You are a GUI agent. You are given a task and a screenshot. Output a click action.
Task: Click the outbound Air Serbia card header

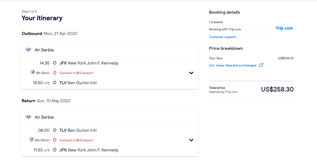click(x=110, y=50)
